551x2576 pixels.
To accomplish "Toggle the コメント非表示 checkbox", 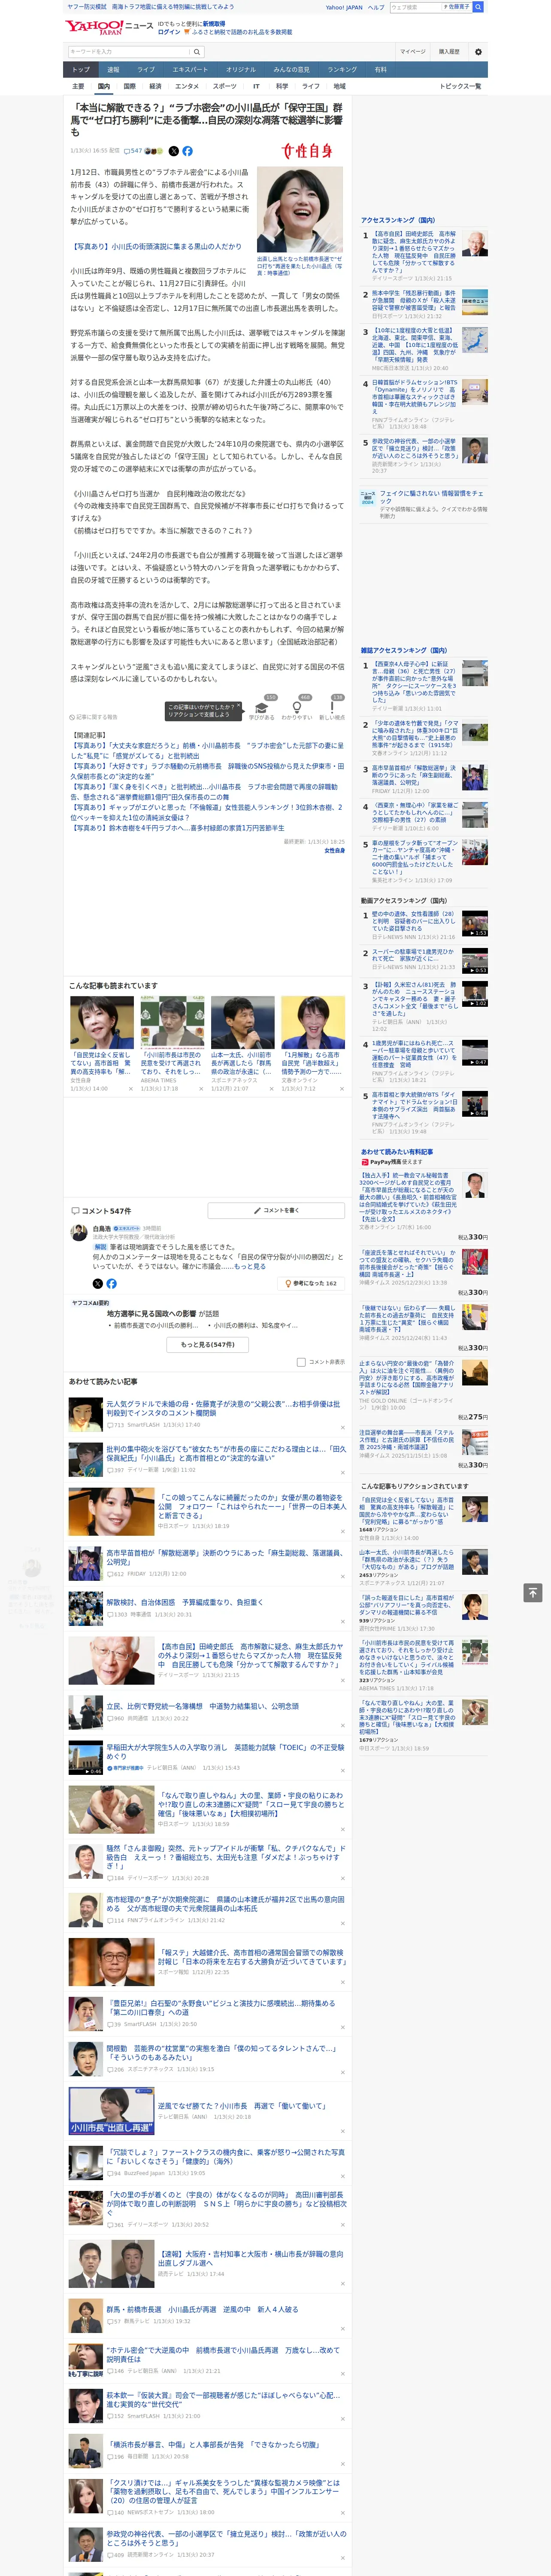I will coord(301,1362).
